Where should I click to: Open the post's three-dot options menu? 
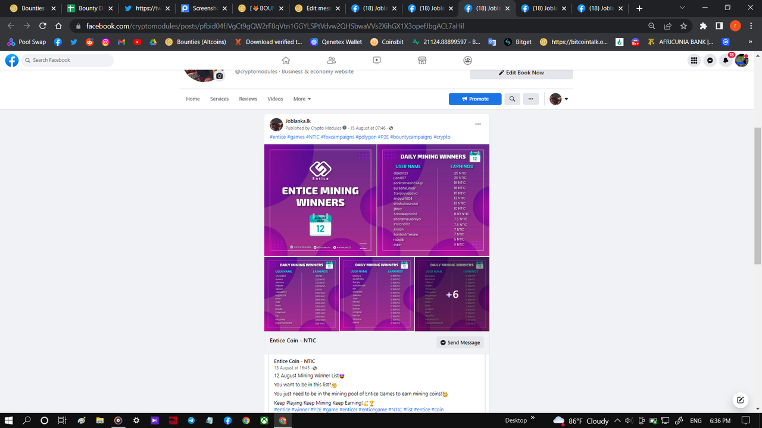click(x=477, y=124)
